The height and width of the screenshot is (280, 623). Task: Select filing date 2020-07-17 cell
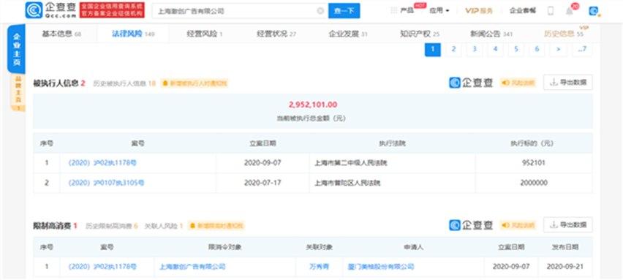[263, 183]
